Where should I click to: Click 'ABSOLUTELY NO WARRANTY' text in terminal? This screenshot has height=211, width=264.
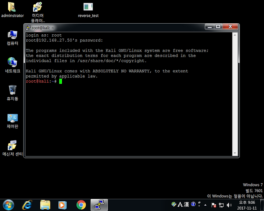tap(121, 71)
